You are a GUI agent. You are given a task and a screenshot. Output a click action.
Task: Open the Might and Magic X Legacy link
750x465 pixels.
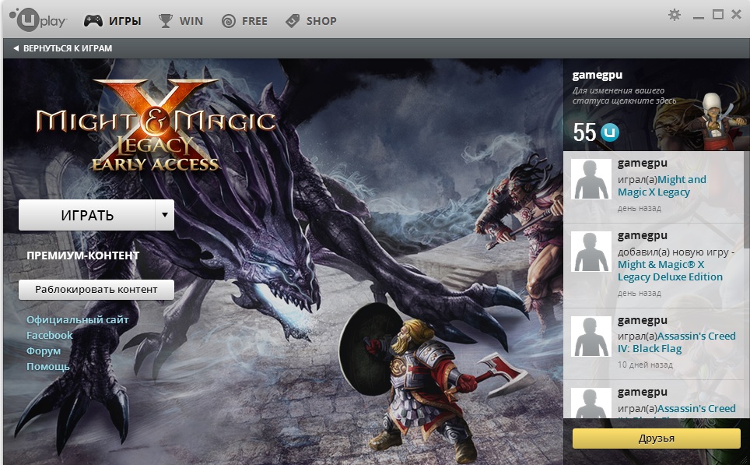pos(661,186)
